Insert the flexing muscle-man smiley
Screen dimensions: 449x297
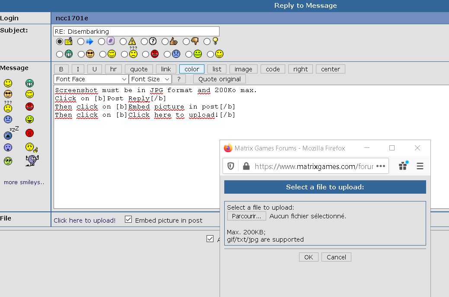click(x=32, y=160)
